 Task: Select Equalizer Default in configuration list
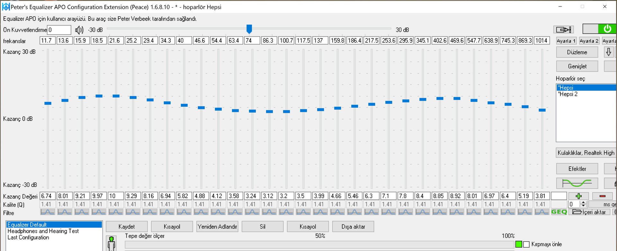54,225
